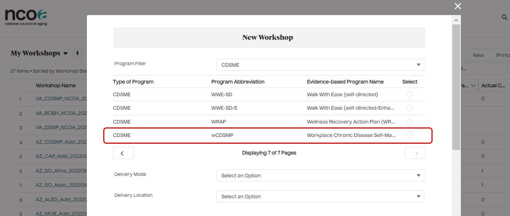Image resolution: width=510 pixels, height=216 pixels.
Task: Click the Wellness Recovery Action Plan name
Action: 351,122
